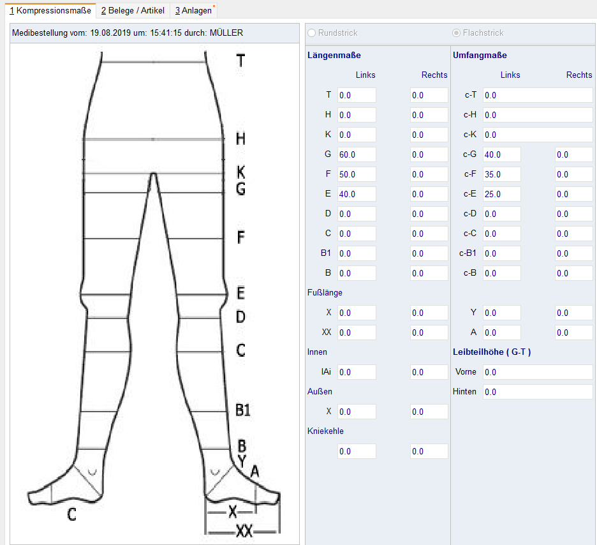Click the Rechts T length field
597x545 pixels.
(429, 95)
